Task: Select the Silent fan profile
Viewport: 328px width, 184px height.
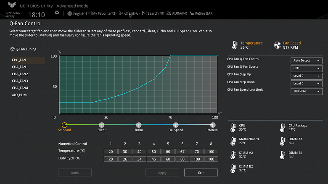Action: tap(101, 125)
